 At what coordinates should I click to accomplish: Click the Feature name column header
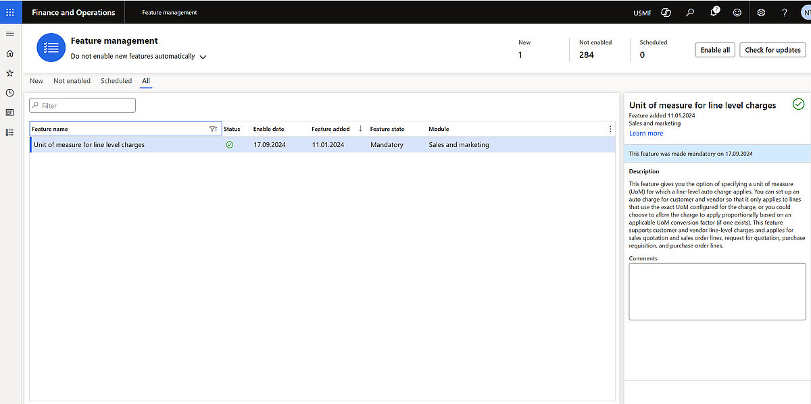(x=125, y=129)
